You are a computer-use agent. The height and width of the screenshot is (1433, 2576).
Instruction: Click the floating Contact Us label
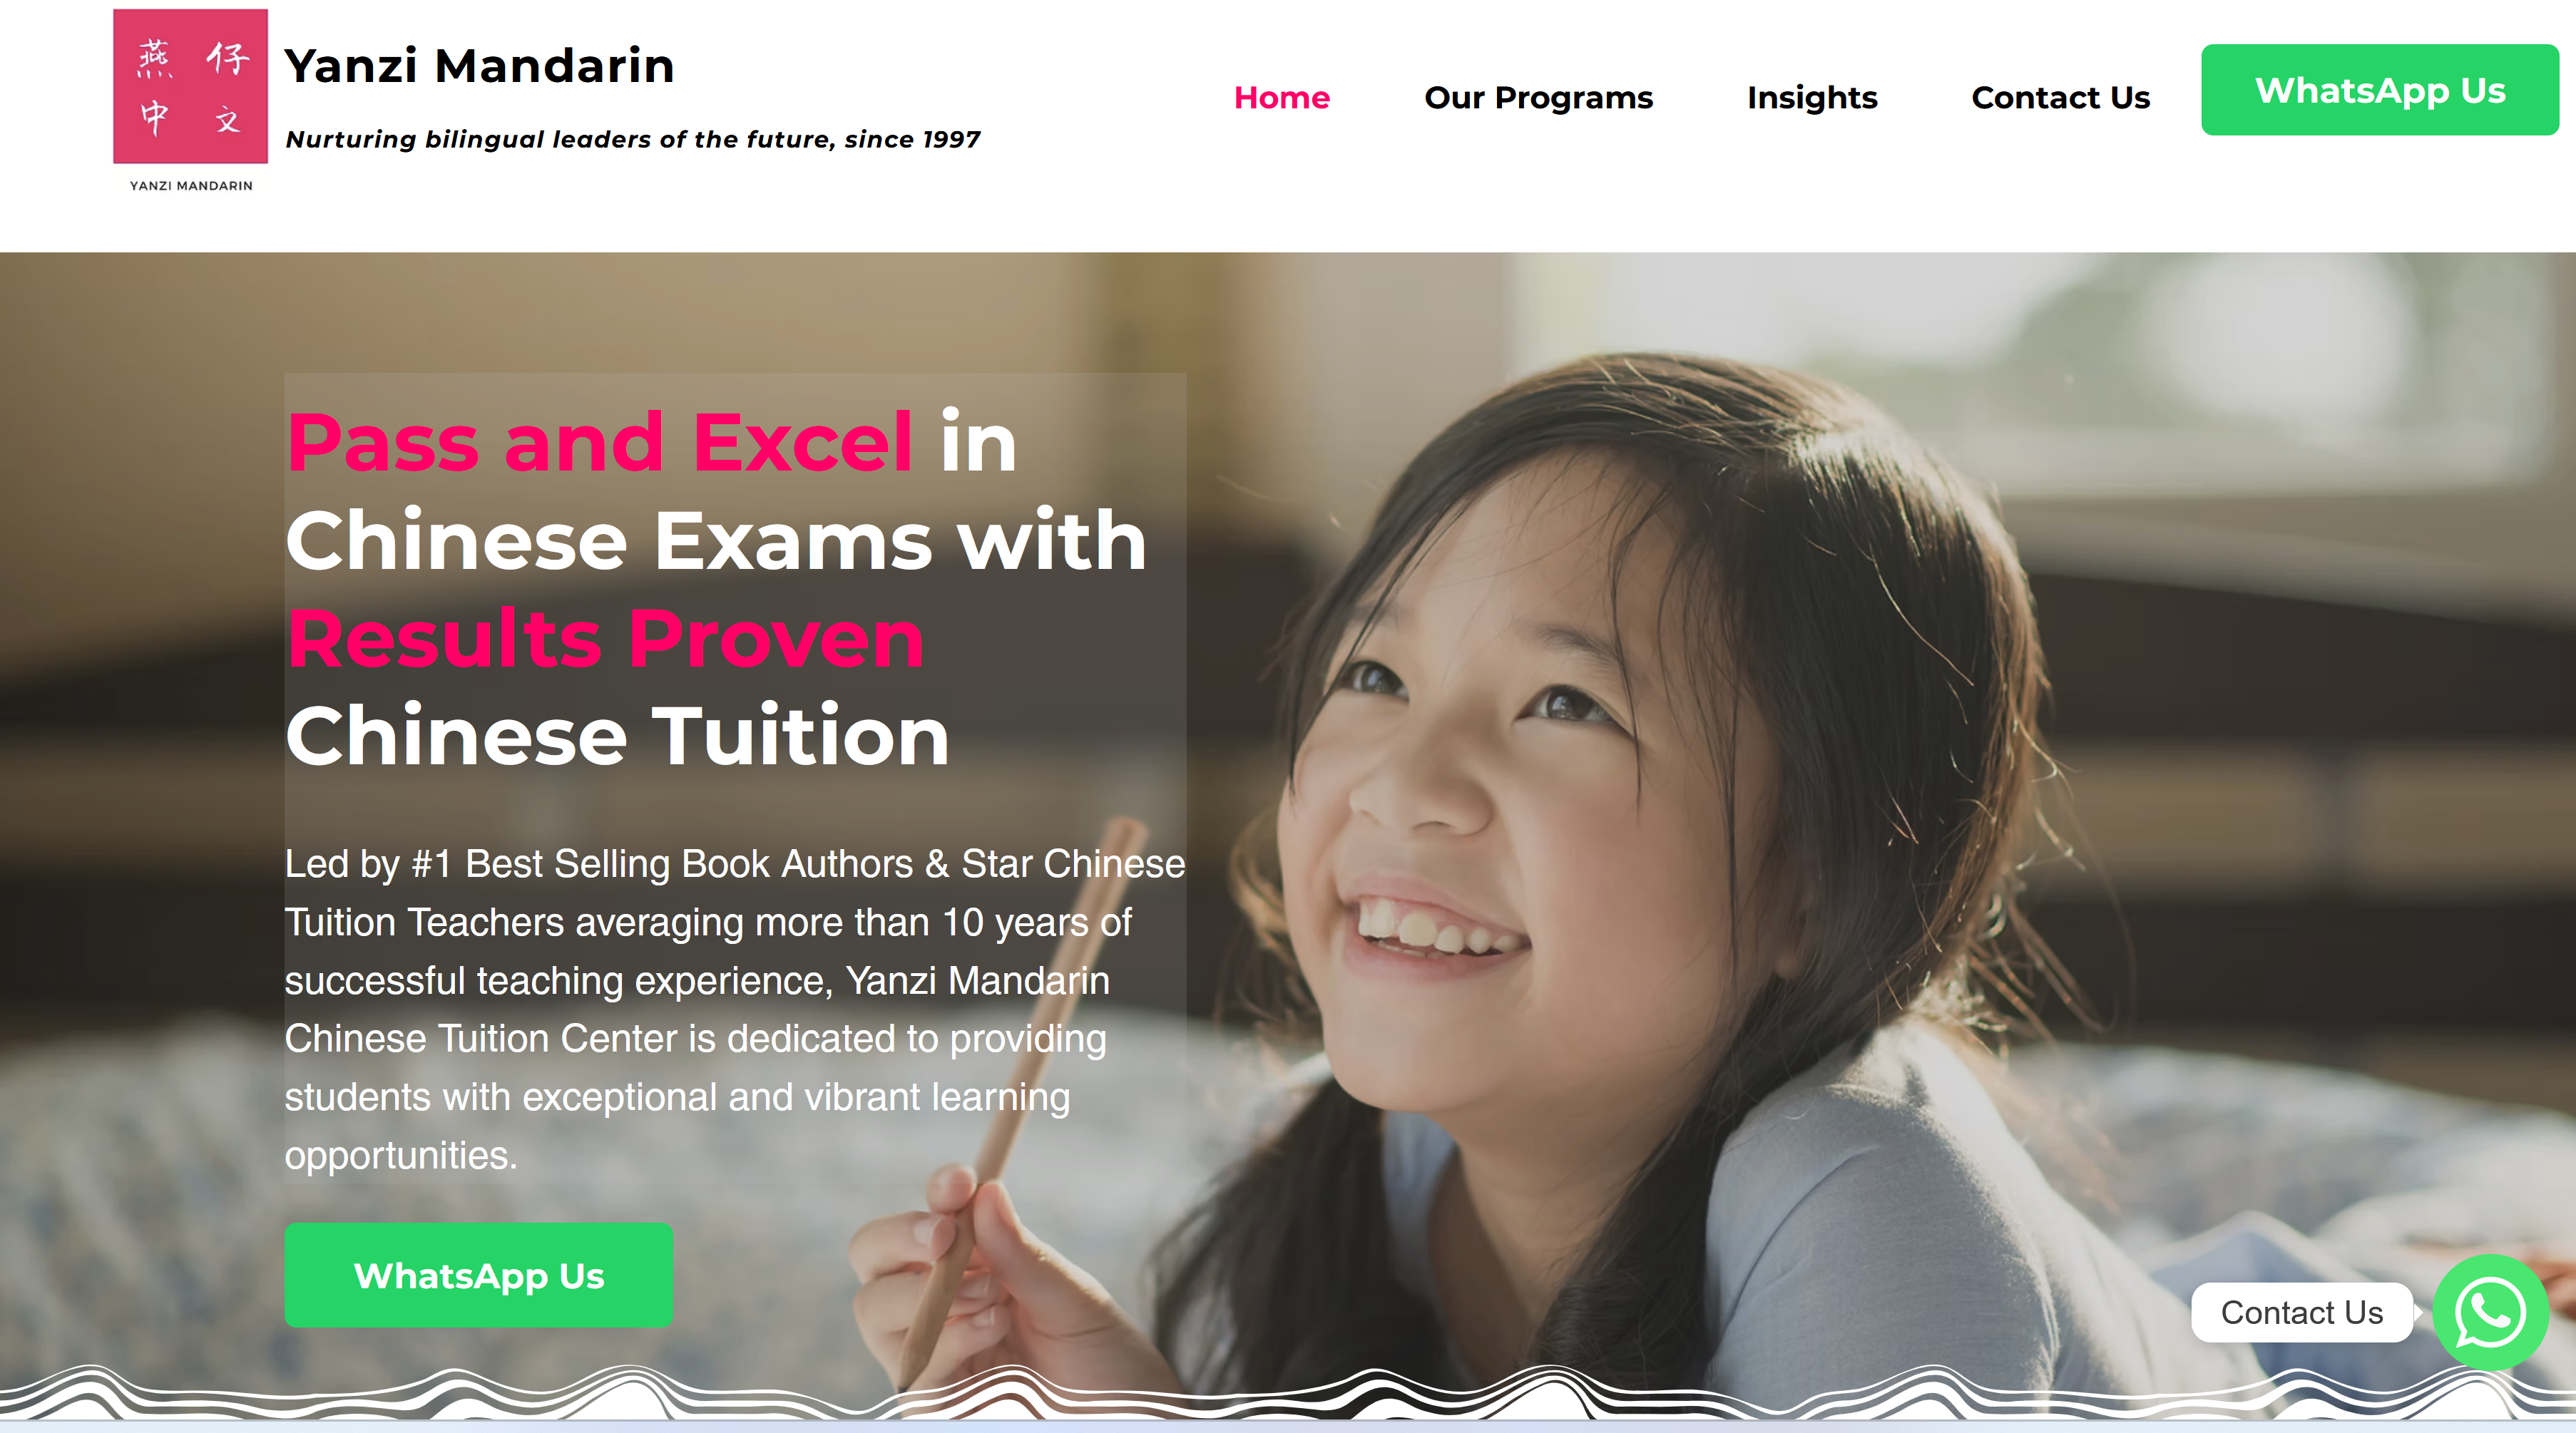pyautogui.click(x=2302, y=1312)
